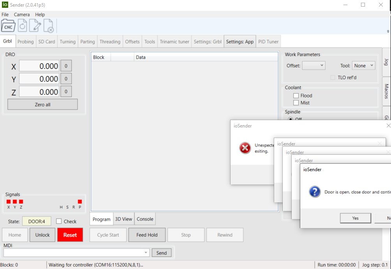Click the edit file pencil toolbar icon

[35, 26]
